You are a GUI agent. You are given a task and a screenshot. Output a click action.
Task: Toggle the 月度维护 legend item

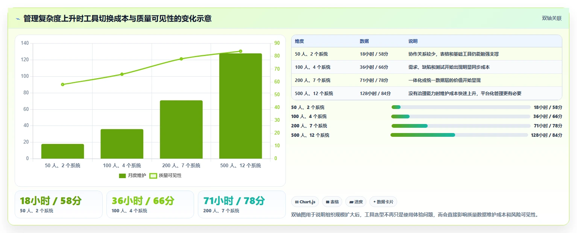coord(132,176)
